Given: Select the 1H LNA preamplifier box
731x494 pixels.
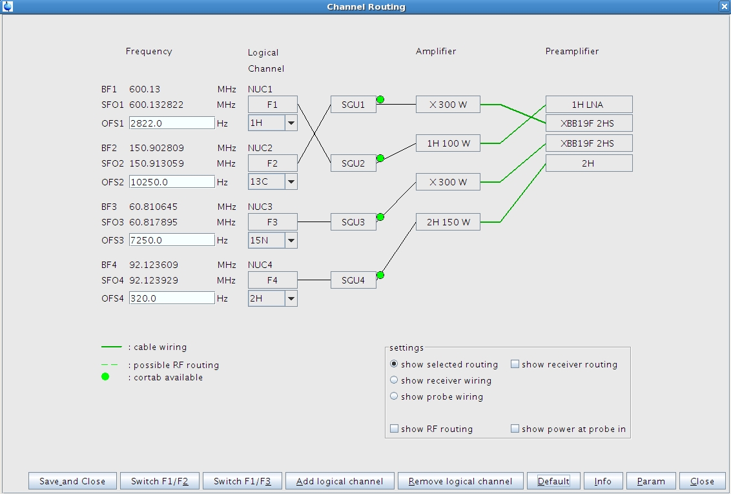Looking at the screenshot, I should click(x=588, y=105).
